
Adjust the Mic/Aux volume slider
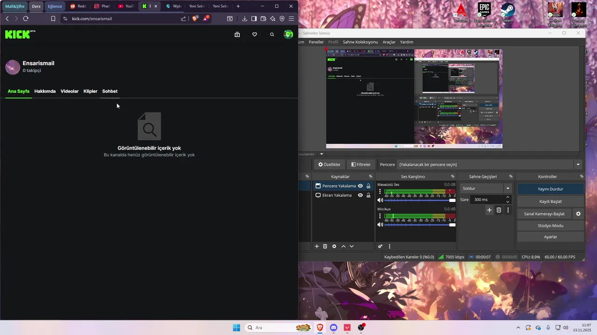[419, 225]
